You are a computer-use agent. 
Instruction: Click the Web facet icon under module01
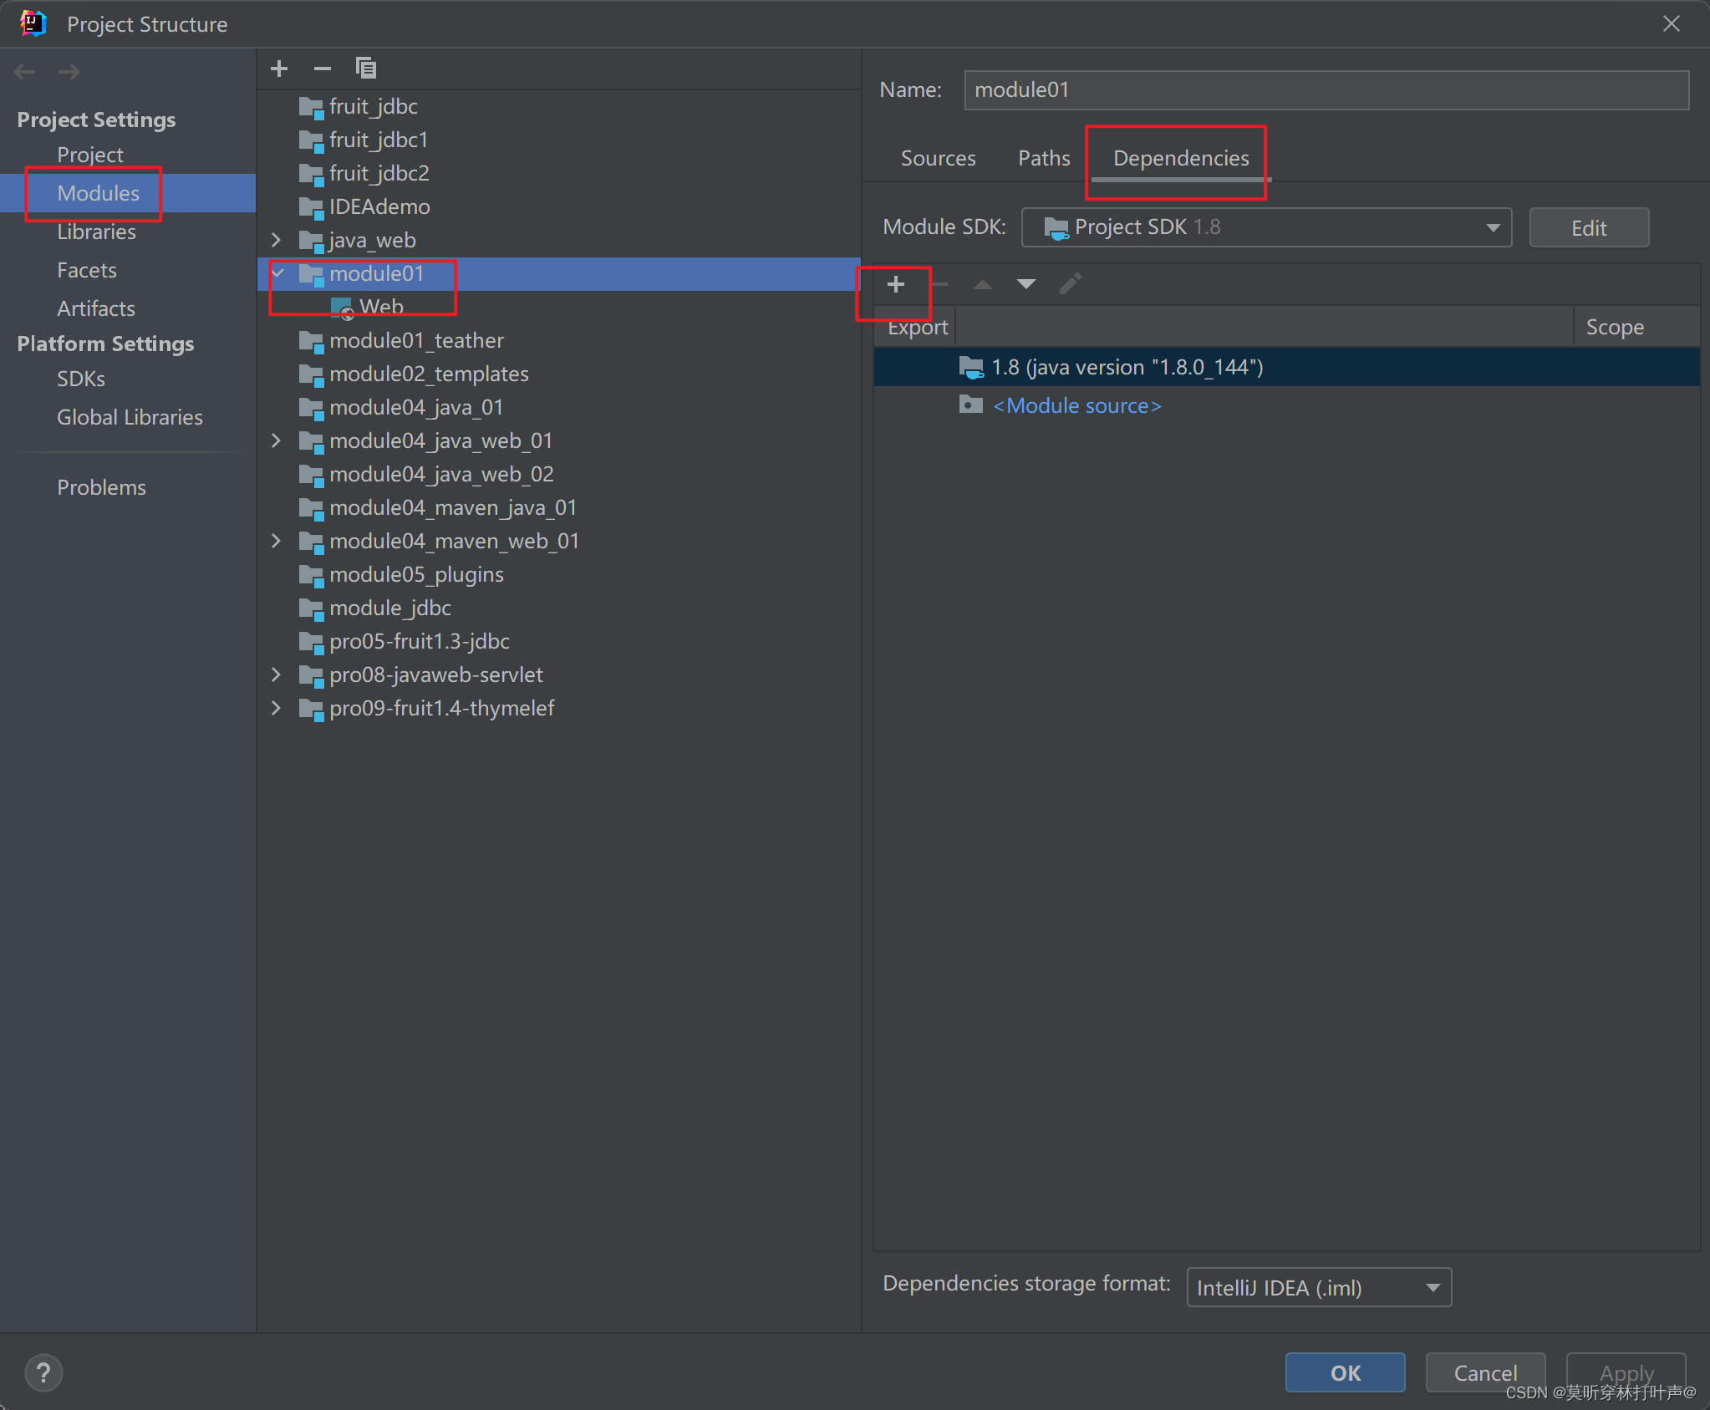343,308
